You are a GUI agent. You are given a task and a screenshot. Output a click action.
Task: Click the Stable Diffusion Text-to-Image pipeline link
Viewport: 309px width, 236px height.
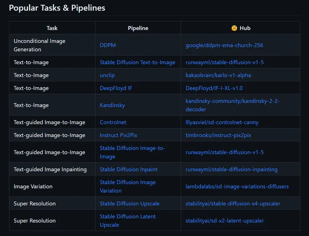137,62
